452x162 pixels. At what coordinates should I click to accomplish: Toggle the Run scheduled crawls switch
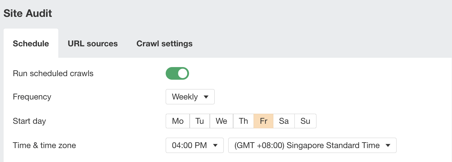tap(177, 73)
